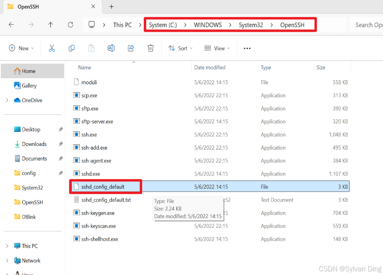383x275 pixels.
Task: Open the New item dropdown
Action: tap(21, 48)
